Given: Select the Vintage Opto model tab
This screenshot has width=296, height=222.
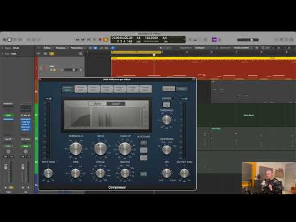Looking at the screenshot, I should coord(146,89).
